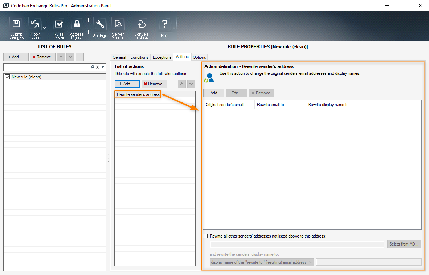
Task: Select the Actions tab
Action: coord(182,57)
